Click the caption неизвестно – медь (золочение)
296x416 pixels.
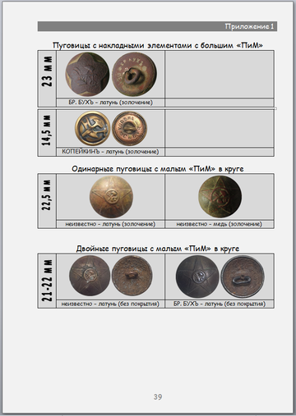[x=220, y=224]
